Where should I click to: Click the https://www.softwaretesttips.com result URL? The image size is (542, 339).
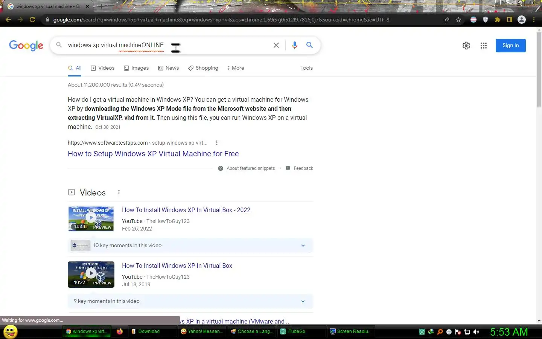108,143
